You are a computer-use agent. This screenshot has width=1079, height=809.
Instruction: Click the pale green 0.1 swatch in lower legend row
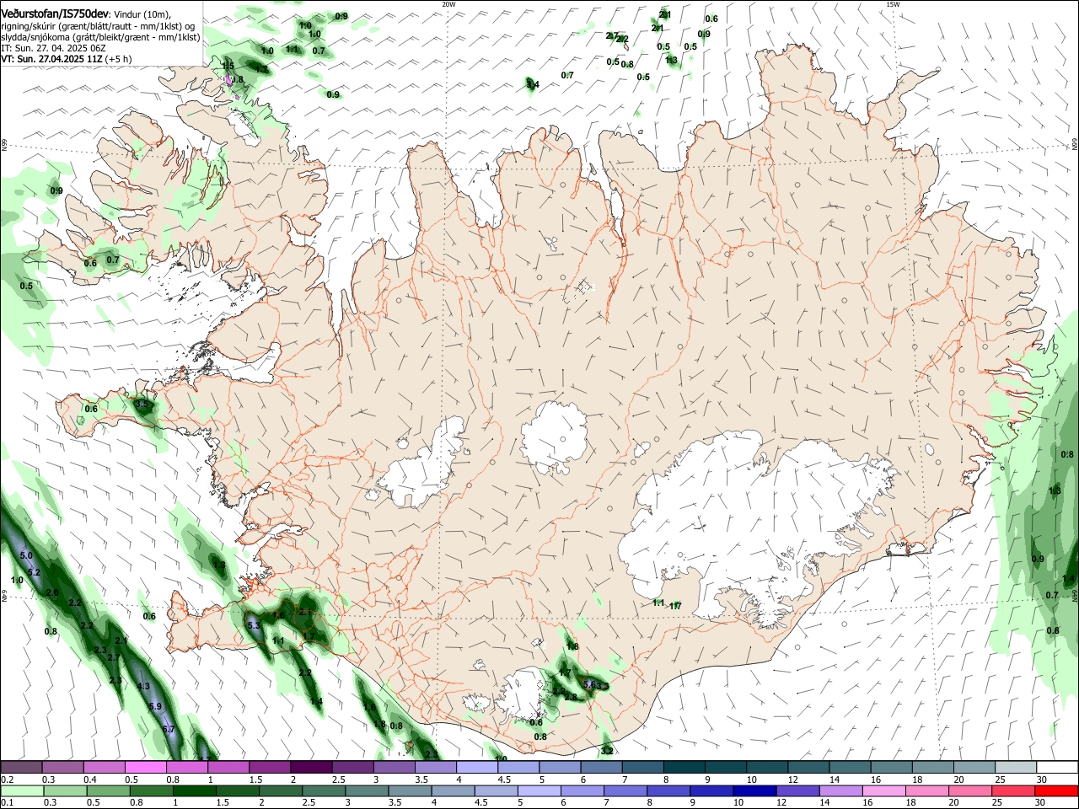click(21, 790)
